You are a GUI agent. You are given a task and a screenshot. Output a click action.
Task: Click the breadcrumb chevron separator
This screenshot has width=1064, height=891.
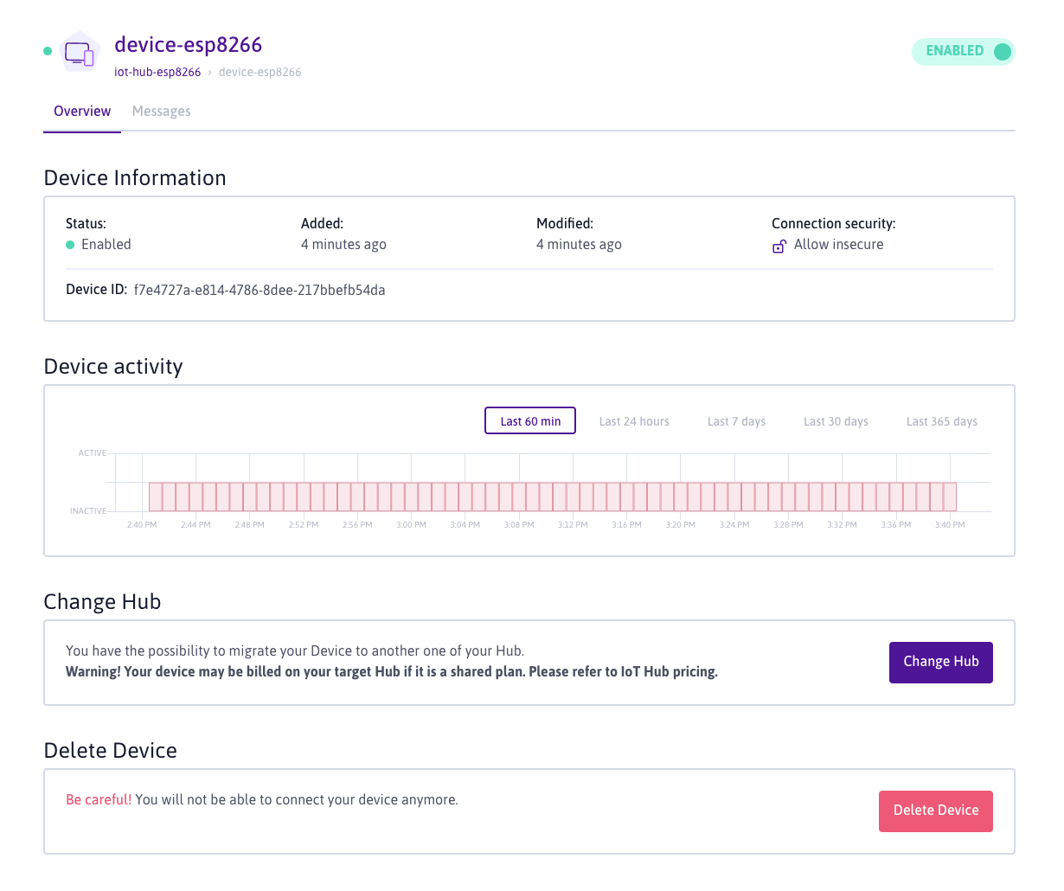tap(209, 73)
